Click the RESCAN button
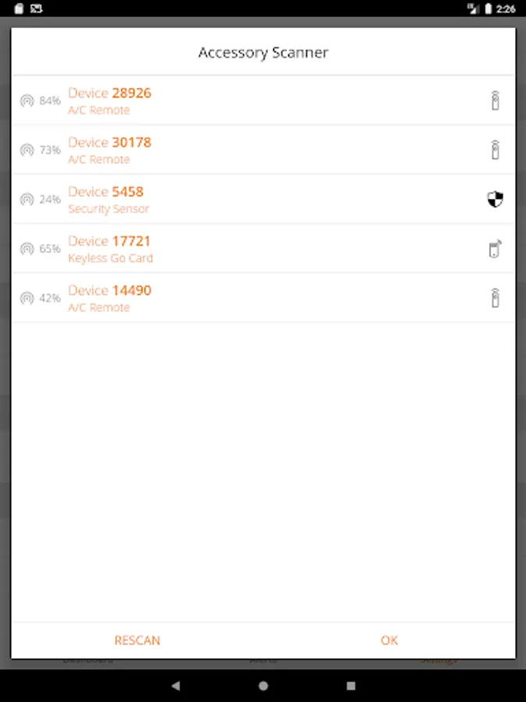The height and width of the screenshot is (702, 526). tap(137, 640)
